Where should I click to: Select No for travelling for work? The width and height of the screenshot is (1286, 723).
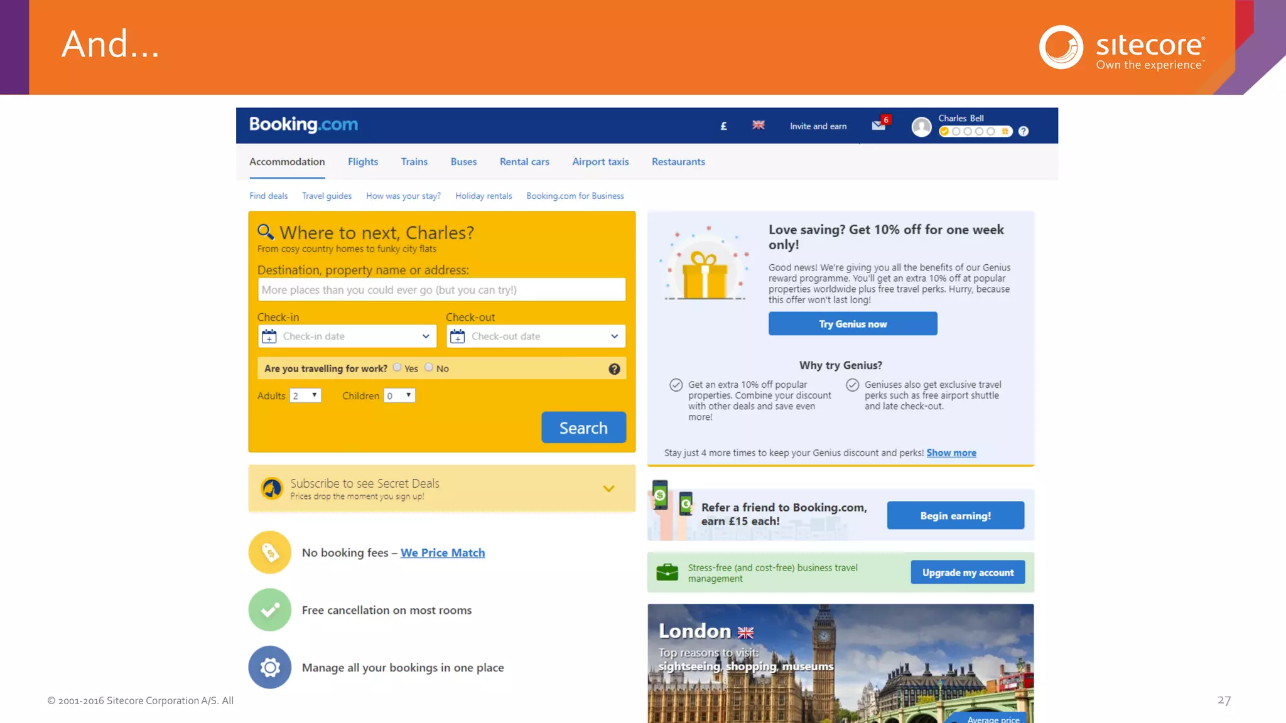coord(429,367)
